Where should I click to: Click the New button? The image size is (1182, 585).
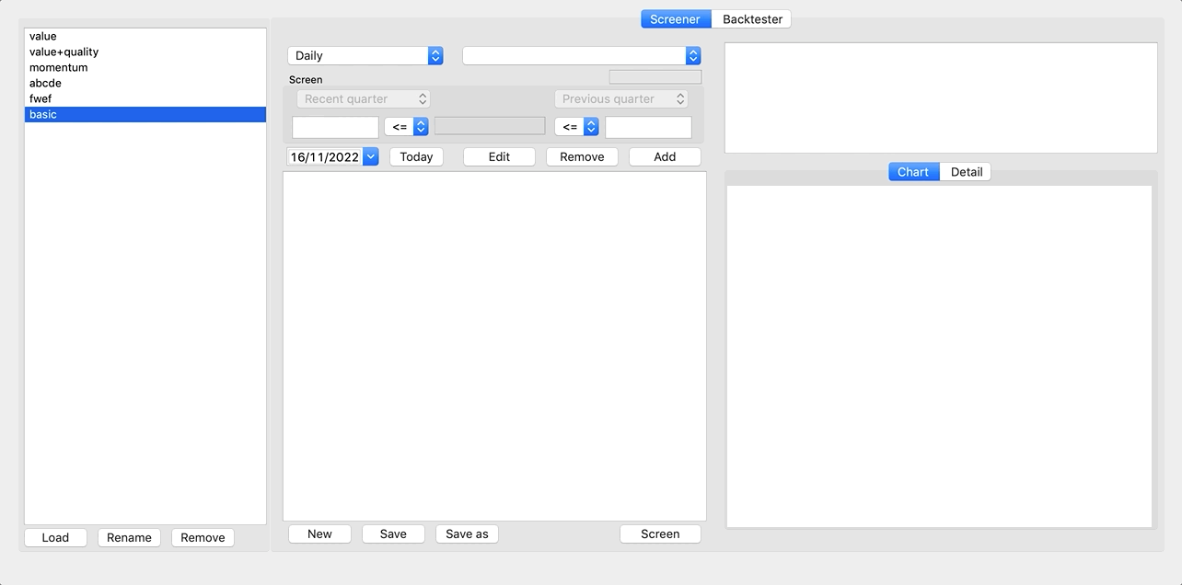coord(319,534)
